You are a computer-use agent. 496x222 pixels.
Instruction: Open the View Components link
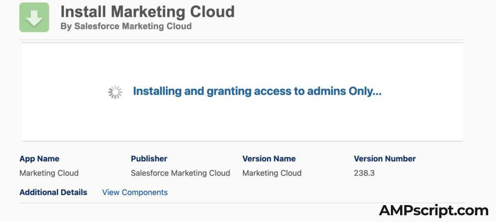pos(135,192)
